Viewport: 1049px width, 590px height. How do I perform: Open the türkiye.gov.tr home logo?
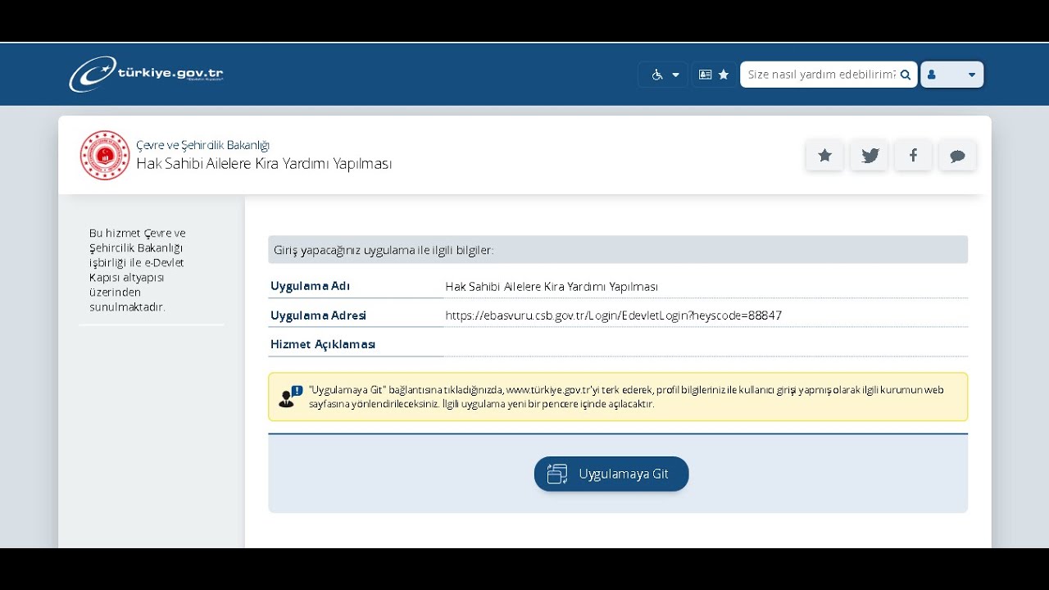point(146,74)
